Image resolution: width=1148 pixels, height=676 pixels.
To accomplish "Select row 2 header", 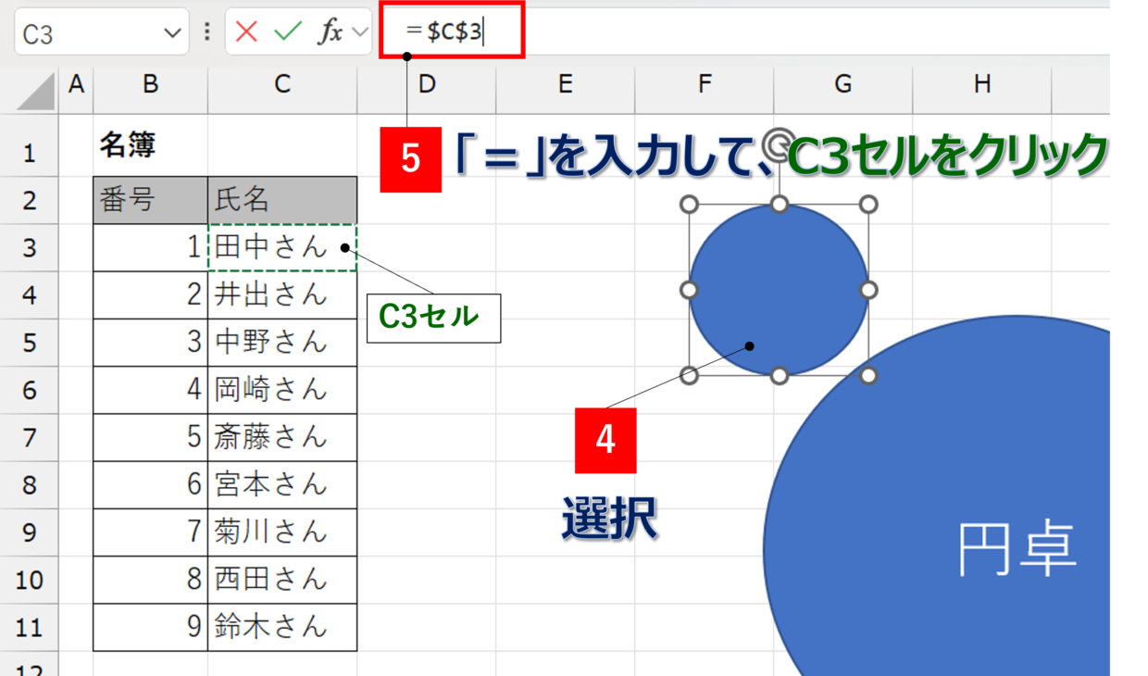I will (30, 199).
